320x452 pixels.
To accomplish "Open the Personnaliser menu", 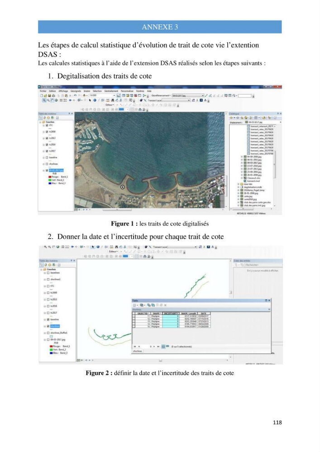I will [127, 91].
